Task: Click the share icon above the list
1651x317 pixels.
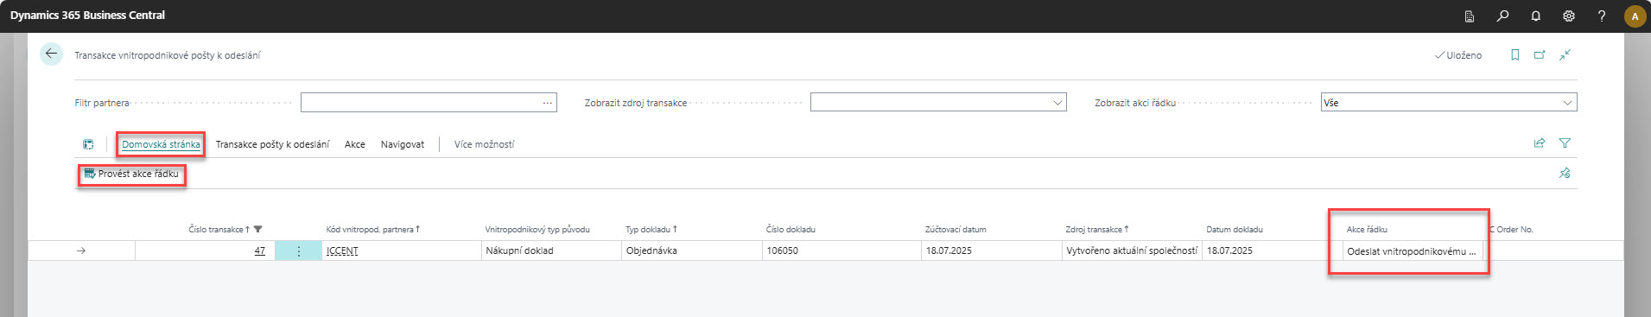Action: point(1540,143)
